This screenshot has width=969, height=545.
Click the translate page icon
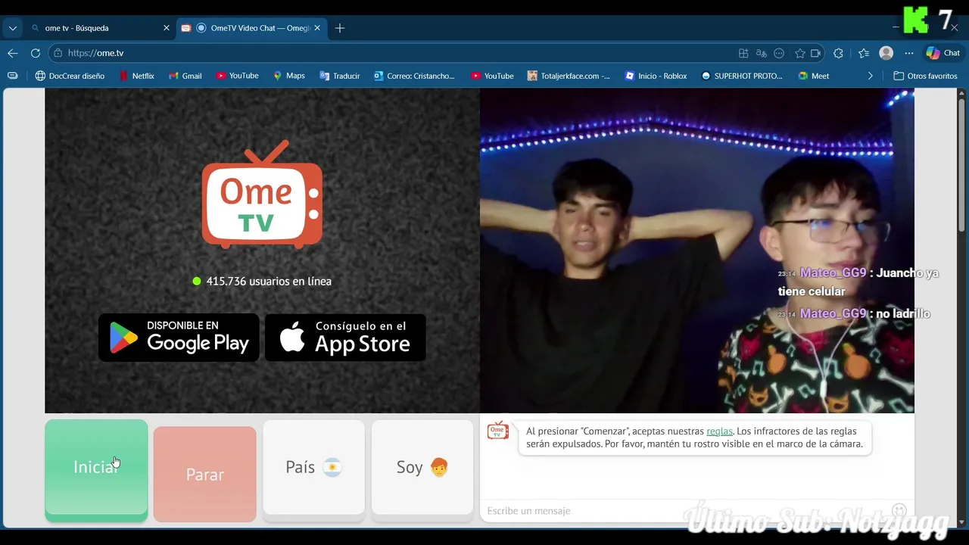point(762,53)
